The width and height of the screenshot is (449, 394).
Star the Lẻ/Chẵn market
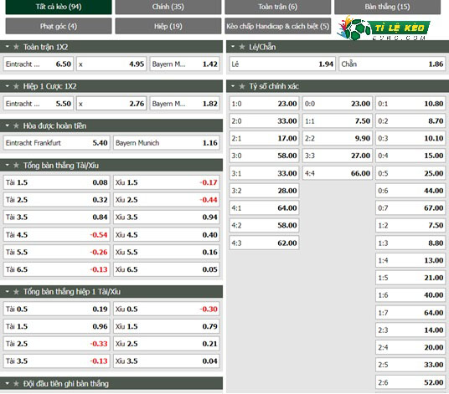click(242, 47)
